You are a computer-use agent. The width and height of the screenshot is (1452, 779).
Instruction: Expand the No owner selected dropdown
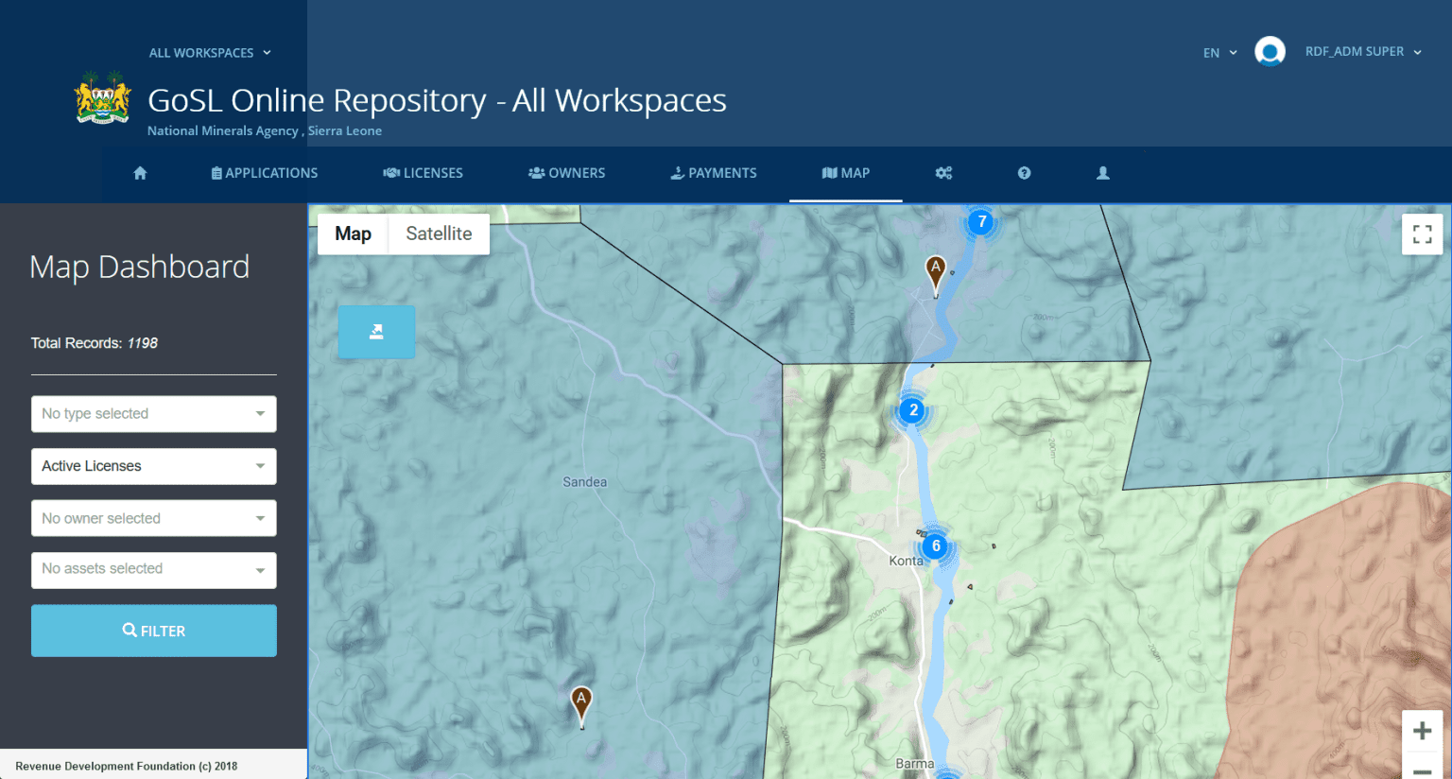[x=154, y=518]
